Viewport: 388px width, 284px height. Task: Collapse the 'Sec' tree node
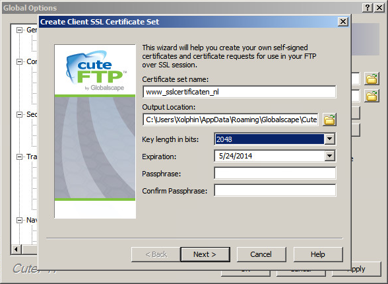pyautogui.click(x=19, y=114)
